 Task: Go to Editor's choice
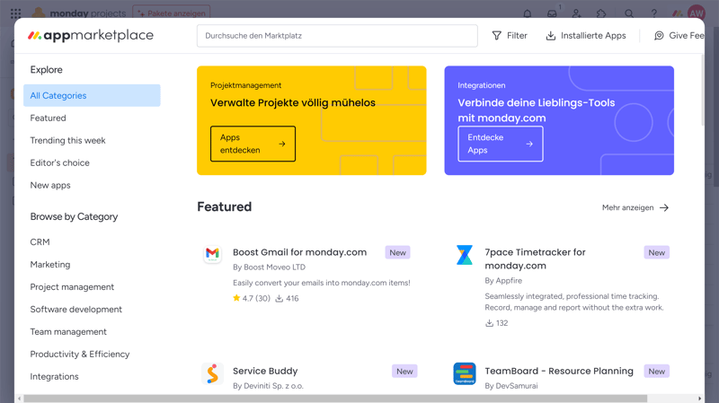[x=59, y=162]
